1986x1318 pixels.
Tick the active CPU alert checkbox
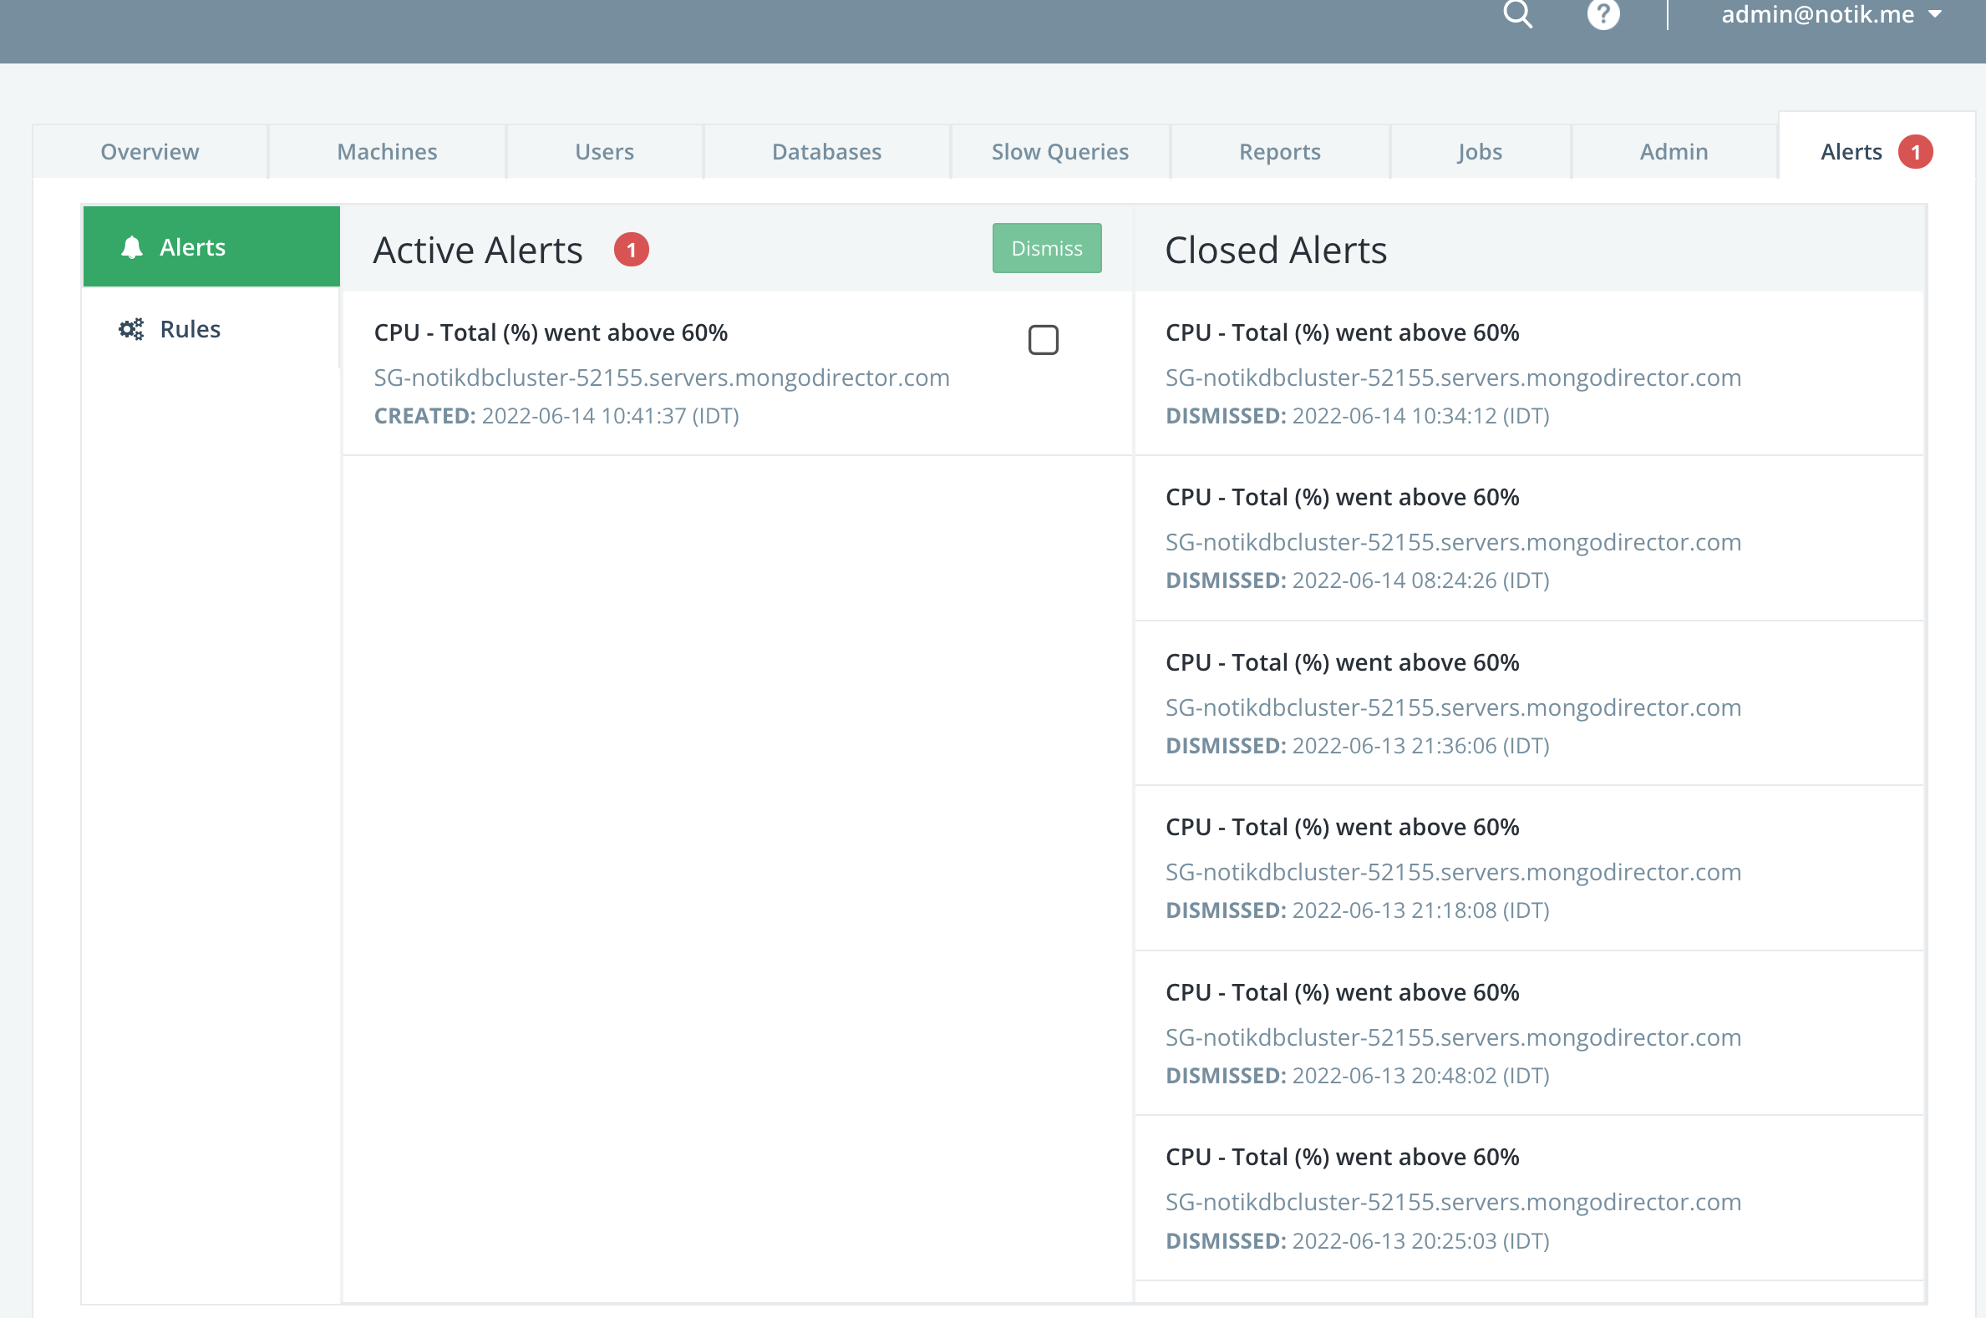(1043, 341)
